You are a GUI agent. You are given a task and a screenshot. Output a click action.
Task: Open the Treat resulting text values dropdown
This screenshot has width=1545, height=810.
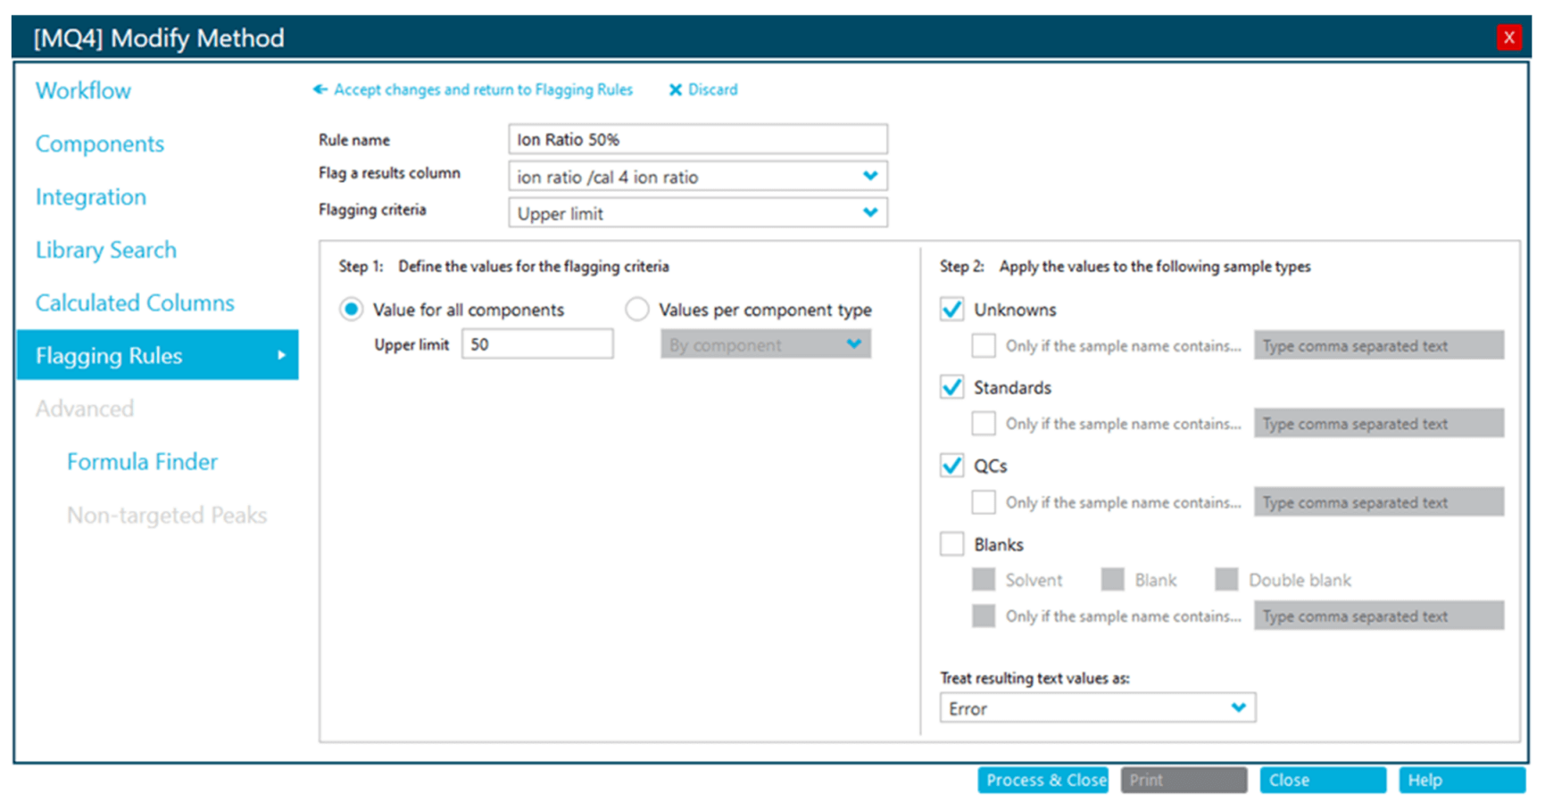(x=1238, y=708)
